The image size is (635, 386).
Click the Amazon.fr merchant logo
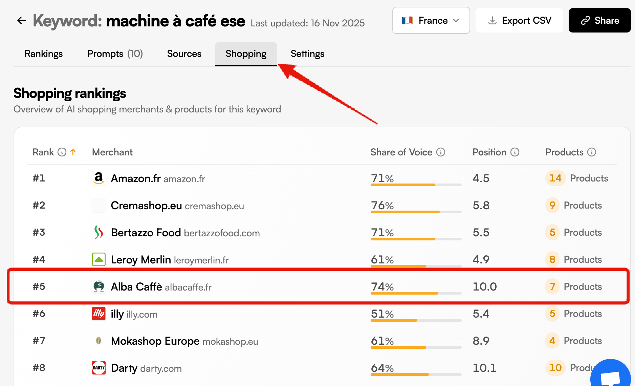[x=98, y=178]
